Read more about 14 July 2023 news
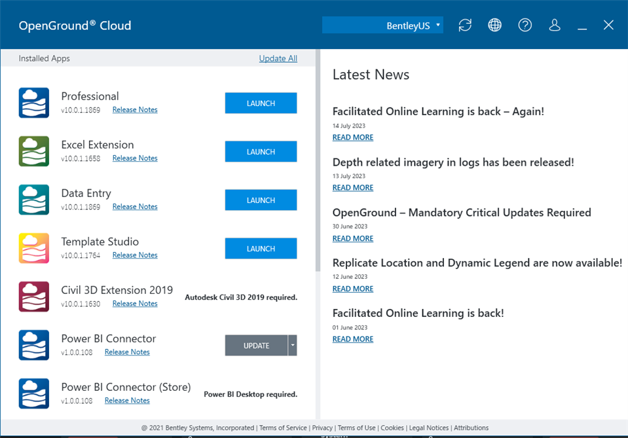The height and width of the screenshot is (438, 628). [353, 137]
